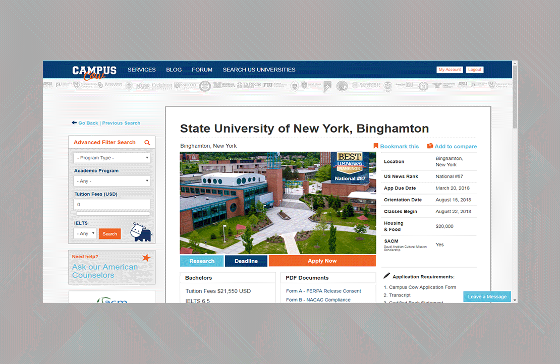Screen dimensions: 560x364
Task: Click the August 15, 2018 orientation date
Action: click(453, 200)
